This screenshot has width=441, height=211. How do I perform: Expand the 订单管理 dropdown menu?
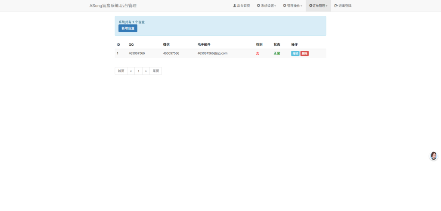[318, 6]
